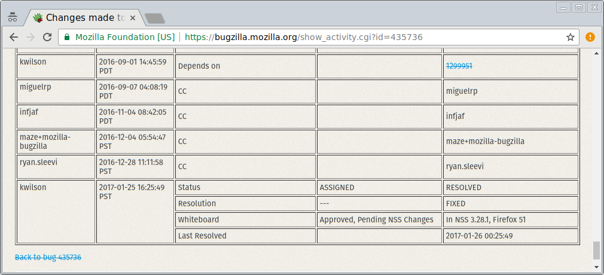604x275 pixels.
Task: Follow the 'Back to bug 435736' link
Action: click(48, 257)
